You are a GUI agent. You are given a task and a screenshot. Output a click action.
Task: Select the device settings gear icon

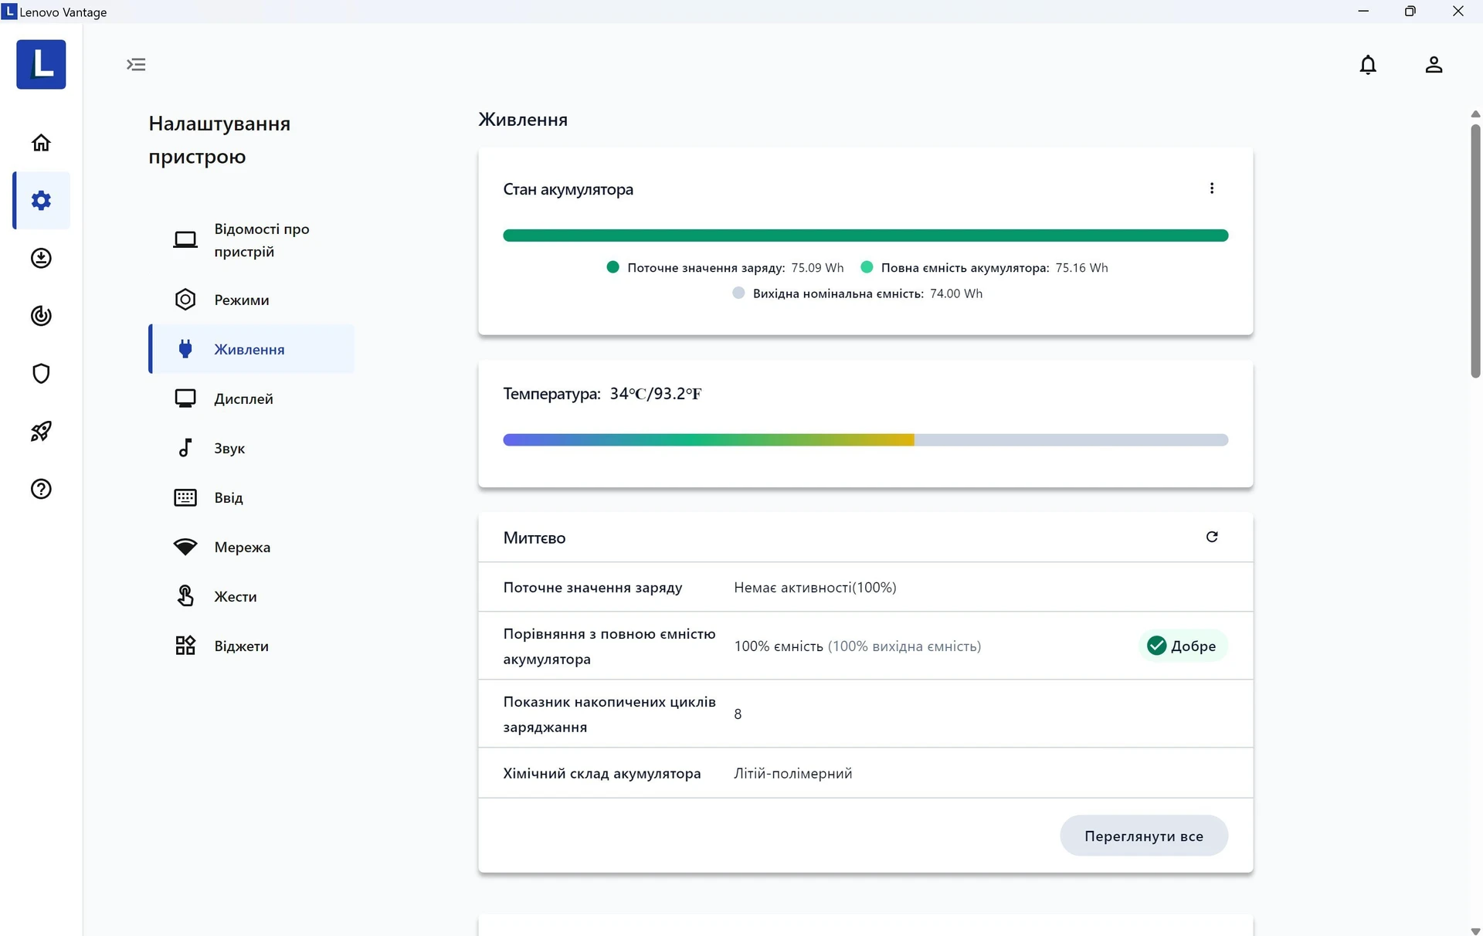[x=41, y=201]
